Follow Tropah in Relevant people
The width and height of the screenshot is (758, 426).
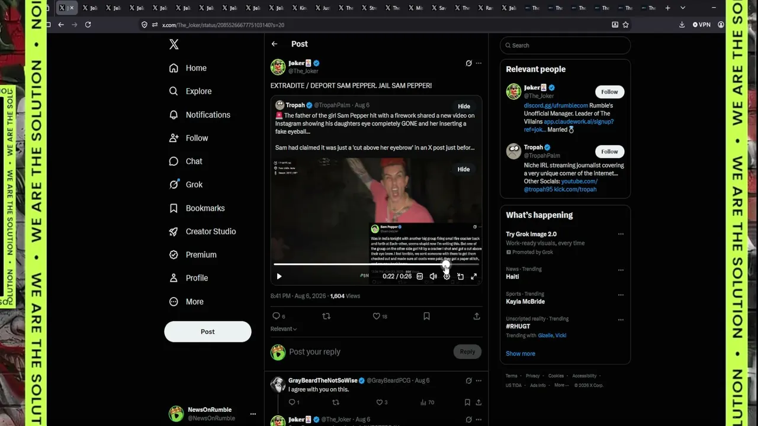609,151
